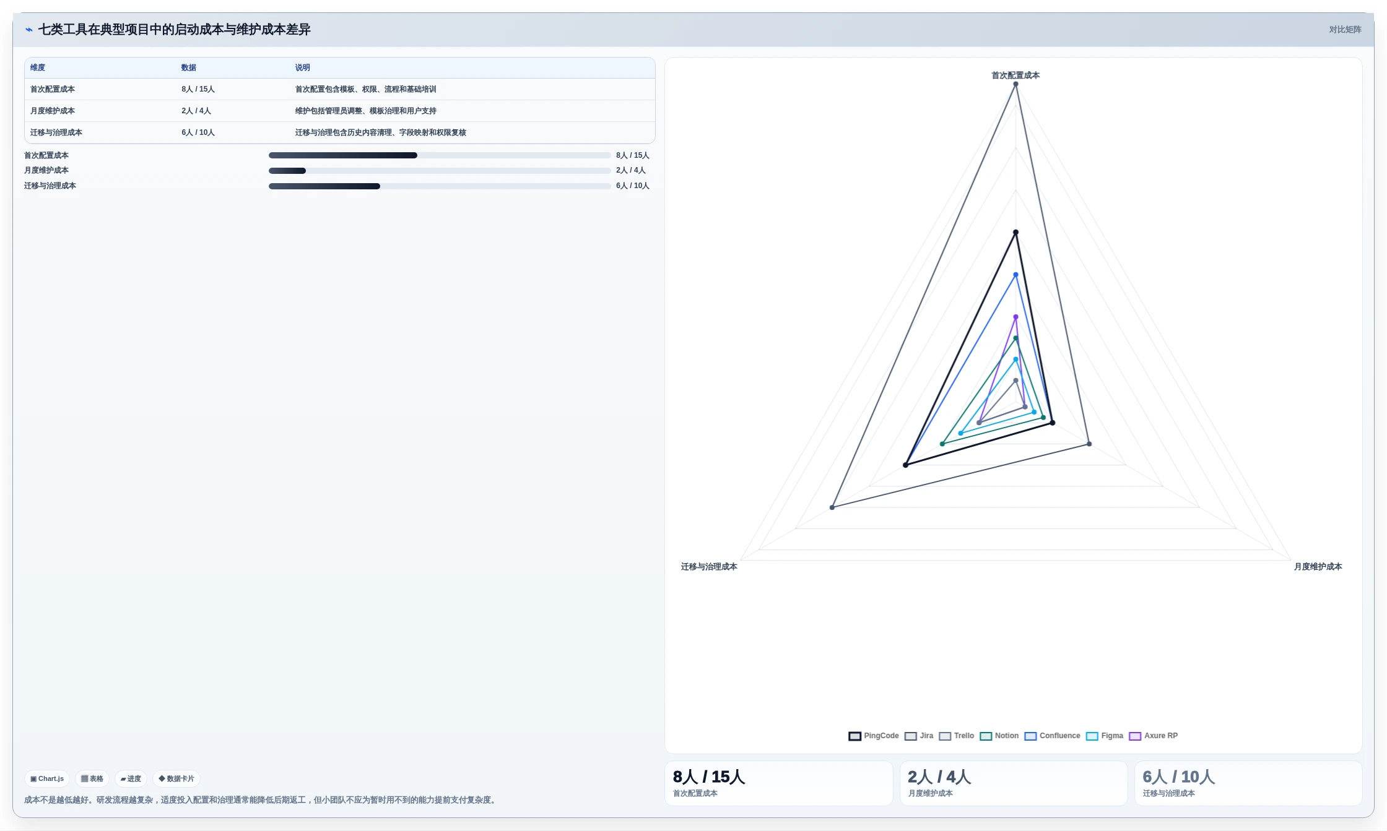Hide the Confluence dataset in legend
Image resolution: width=1387 pixels, height=831 pixels.
(1052, 736)
